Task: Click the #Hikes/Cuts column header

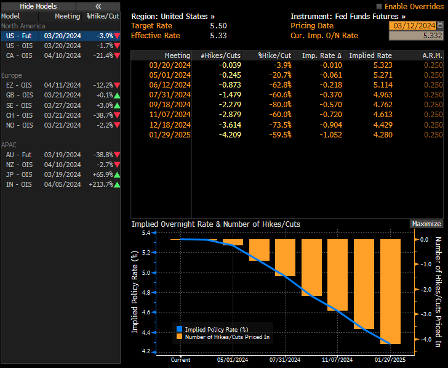Action: click(x=221, y=55)
